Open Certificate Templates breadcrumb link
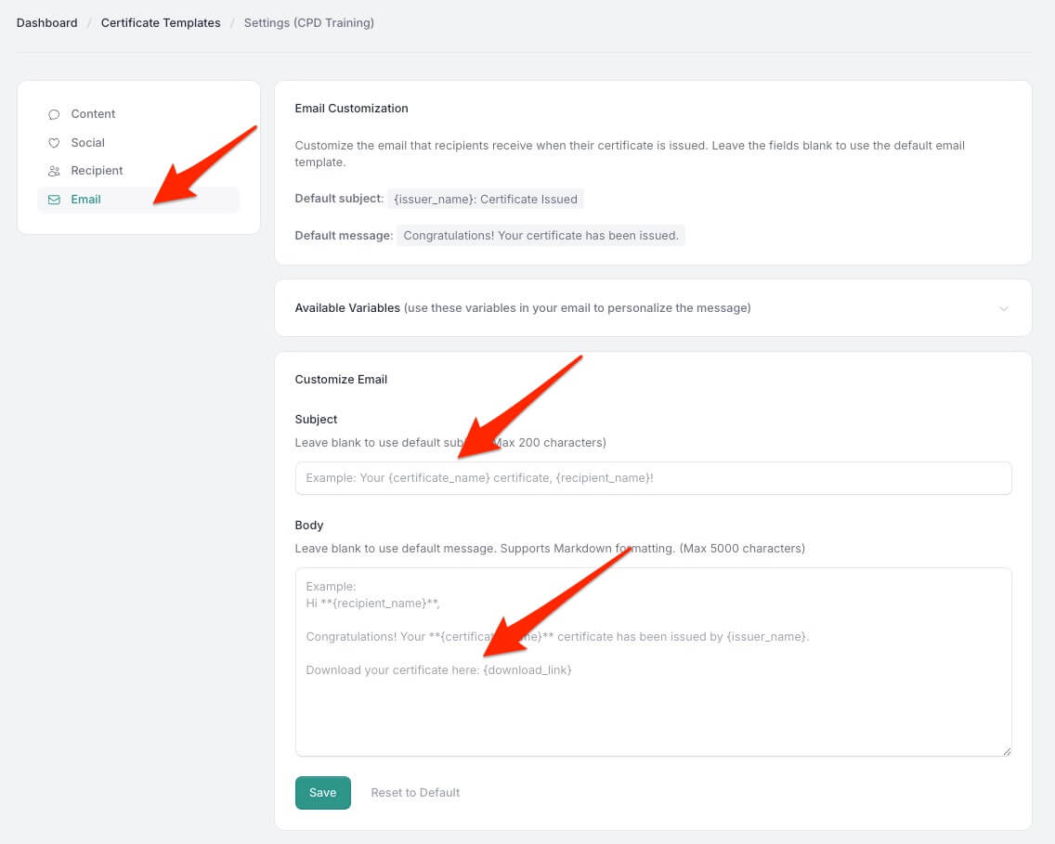Viewport: 1055px width, 844px height. click(161, 23)
